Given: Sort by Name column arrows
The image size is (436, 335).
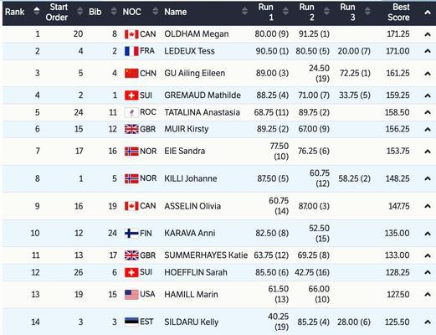Looking at the screenshot, I should click(x=244, y=12).
